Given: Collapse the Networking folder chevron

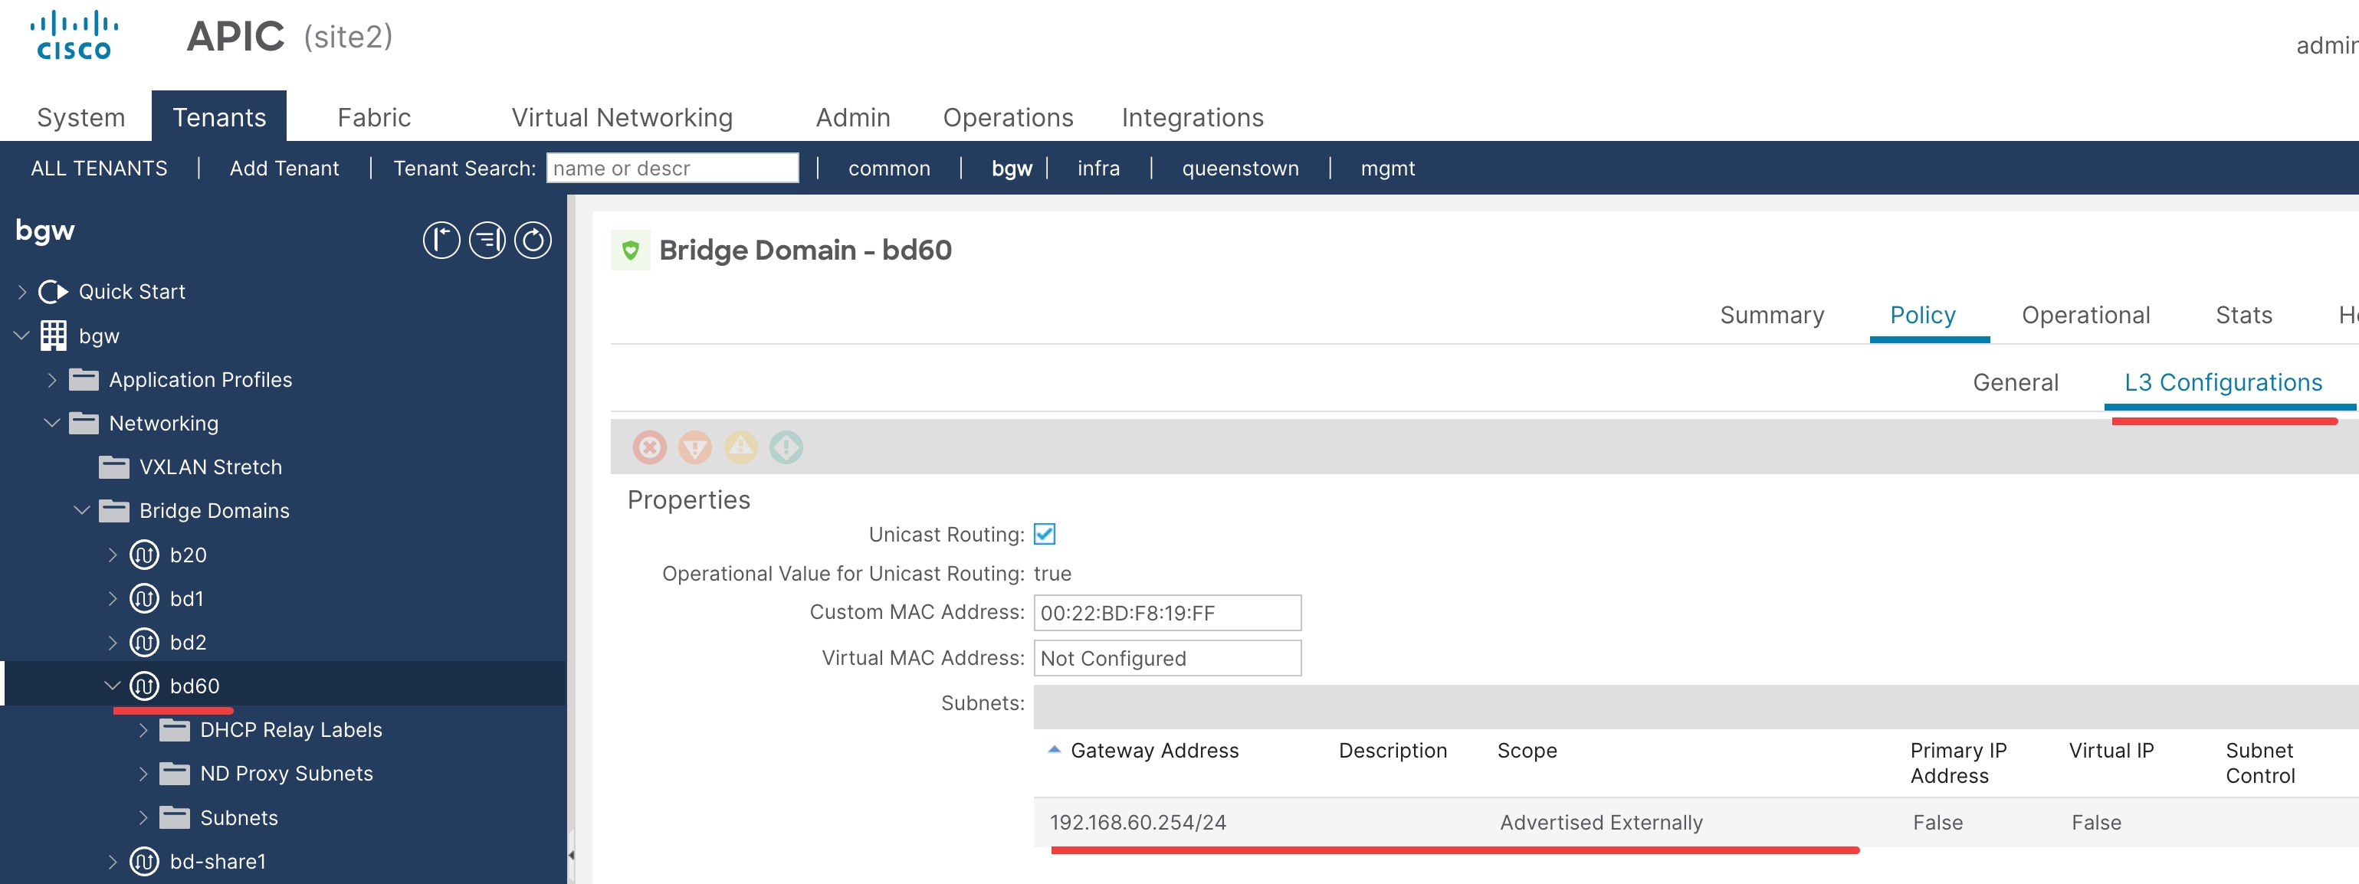Looking at the screenshot, I should tap(52, 424).
